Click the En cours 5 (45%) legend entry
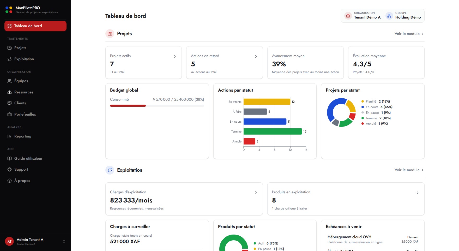This screenshot has width=459, height=251. tap(377, 107)
